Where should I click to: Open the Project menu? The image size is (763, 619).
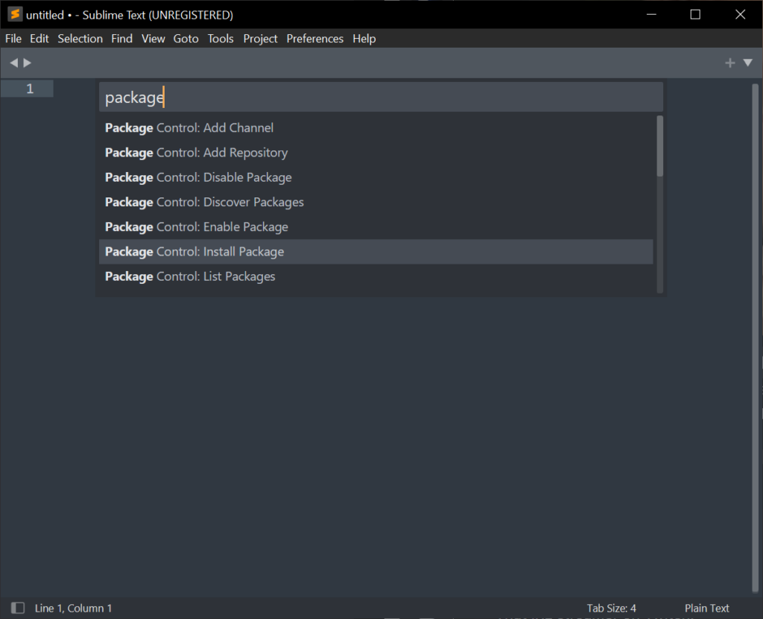(260, 39)
